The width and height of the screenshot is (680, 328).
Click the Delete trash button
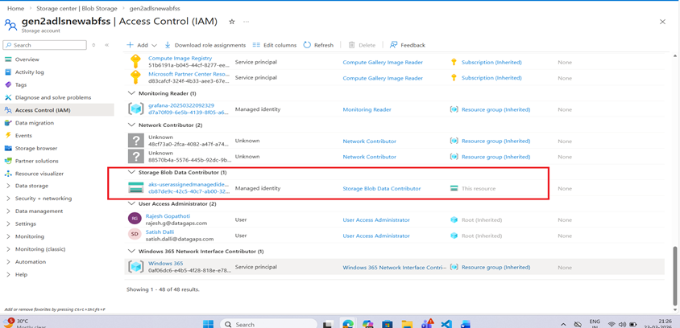[x=362, y=45]
